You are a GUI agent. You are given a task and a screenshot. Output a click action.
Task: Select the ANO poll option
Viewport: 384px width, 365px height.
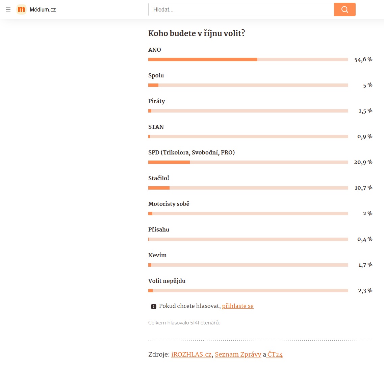point(155,50)
